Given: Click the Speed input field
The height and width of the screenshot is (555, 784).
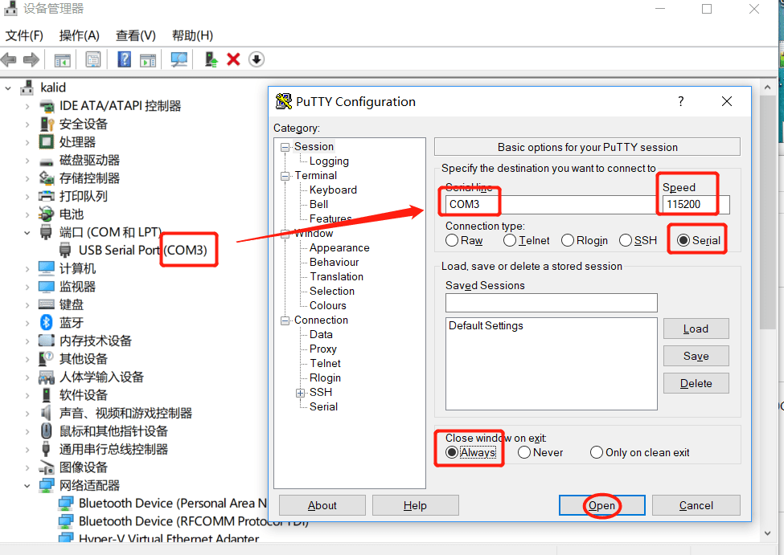Looking at the screenshot, I should tap(696, 204).
